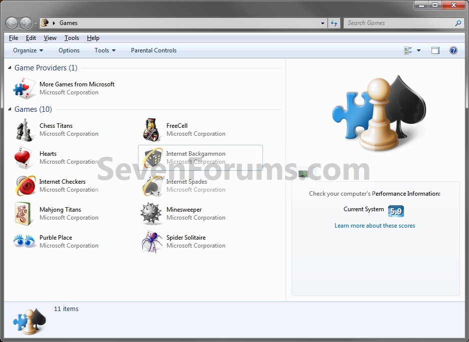Image resolution: width=469 pixels, height=342 pixels.
Task: Open the change view dropdown arrow
Action: [419, 50]
